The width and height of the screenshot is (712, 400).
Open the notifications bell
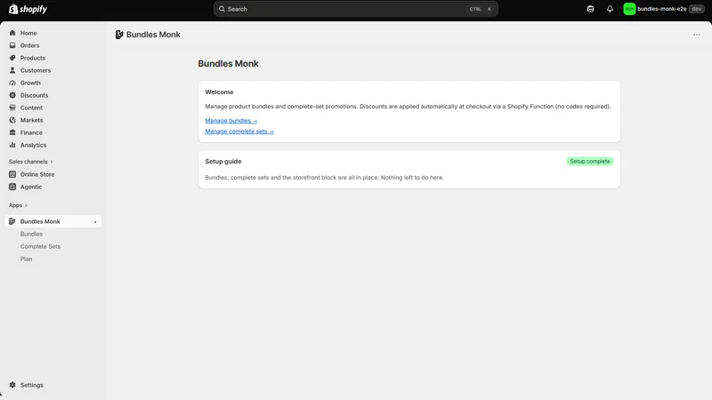(610, 9)
